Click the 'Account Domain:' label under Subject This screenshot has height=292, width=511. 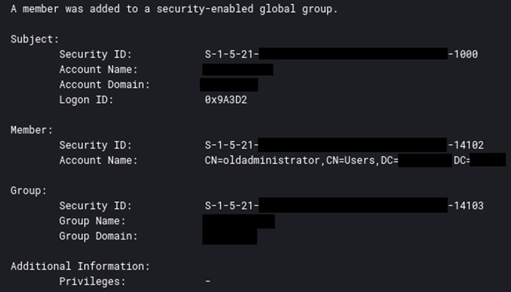click(104, 85)
